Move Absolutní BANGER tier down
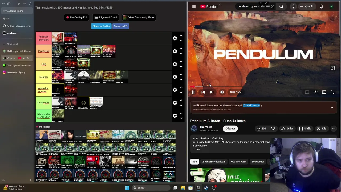 [181, 41]
